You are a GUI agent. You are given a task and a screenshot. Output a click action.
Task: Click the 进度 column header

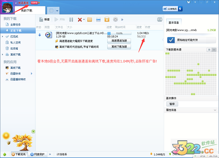(109, 27)
